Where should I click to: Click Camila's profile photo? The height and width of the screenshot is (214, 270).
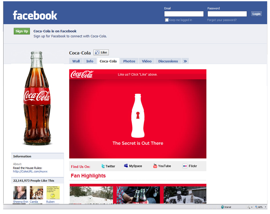click(36, 193)
